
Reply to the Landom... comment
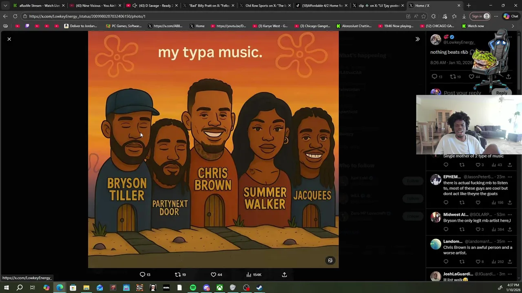446,262
